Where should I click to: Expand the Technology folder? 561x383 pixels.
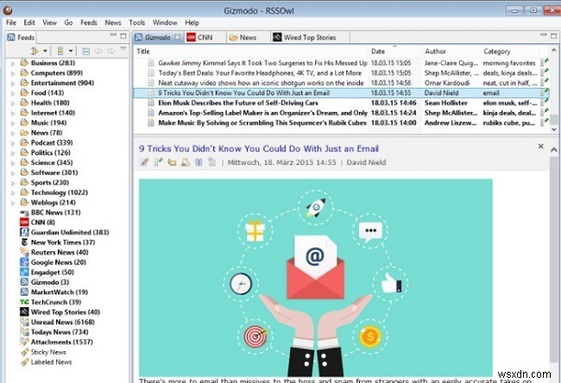(x=13, y=193)
